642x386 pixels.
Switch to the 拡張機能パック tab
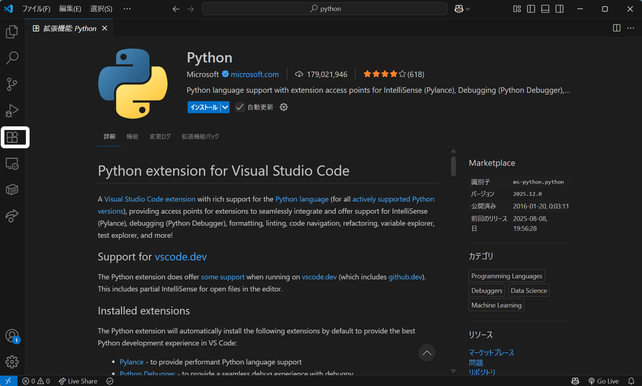200,137
